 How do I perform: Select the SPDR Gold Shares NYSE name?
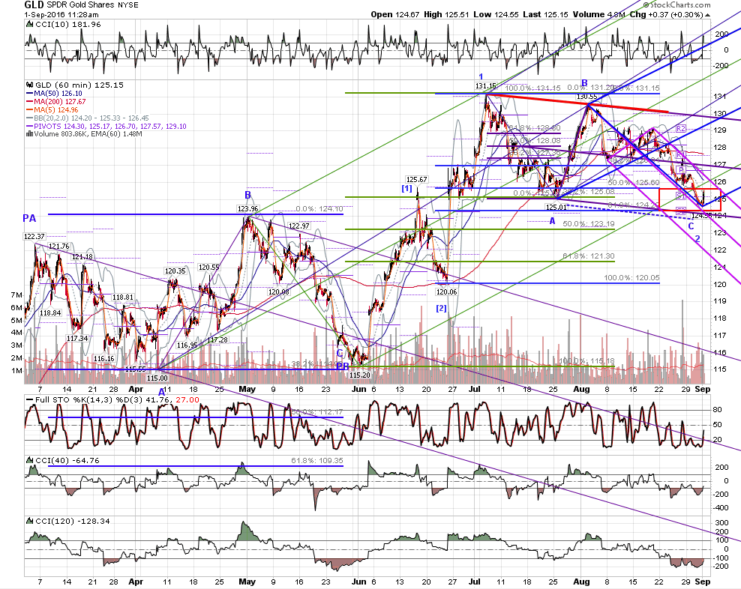coord(93,5)
